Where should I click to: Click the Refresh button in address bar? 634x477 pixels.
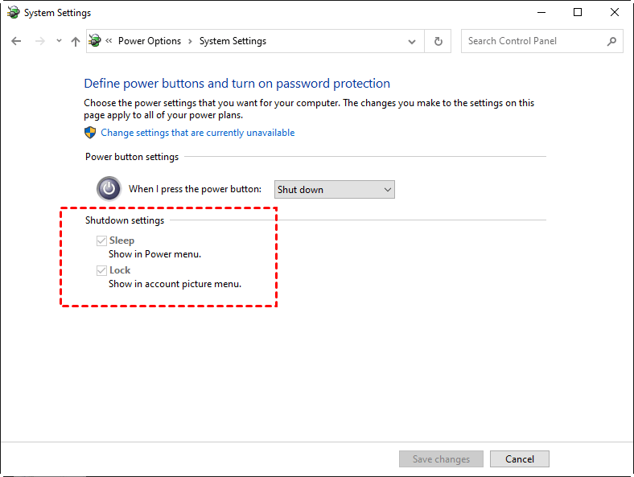(438, 41)
